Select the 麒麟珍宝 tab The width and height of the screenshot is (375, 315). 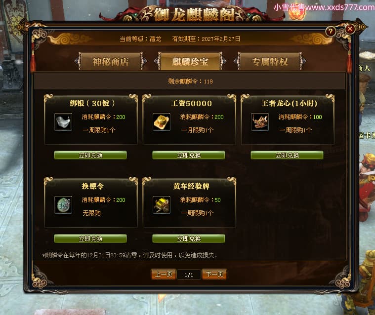click(x=190, y=61)
